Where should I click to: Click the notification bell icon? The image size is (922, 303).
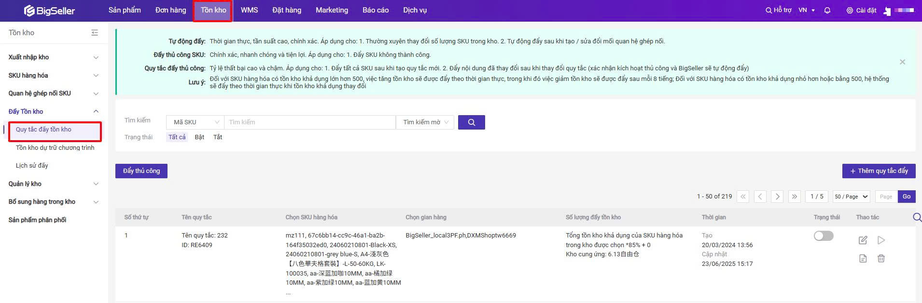[x=827, y=10]
